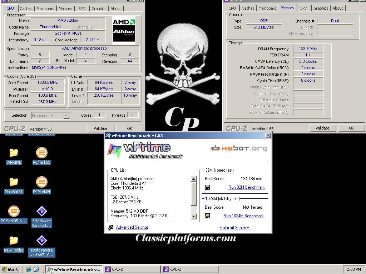Open SPD tab in right CPU-Z window
The image size is (366, 274).
point(304,8)
